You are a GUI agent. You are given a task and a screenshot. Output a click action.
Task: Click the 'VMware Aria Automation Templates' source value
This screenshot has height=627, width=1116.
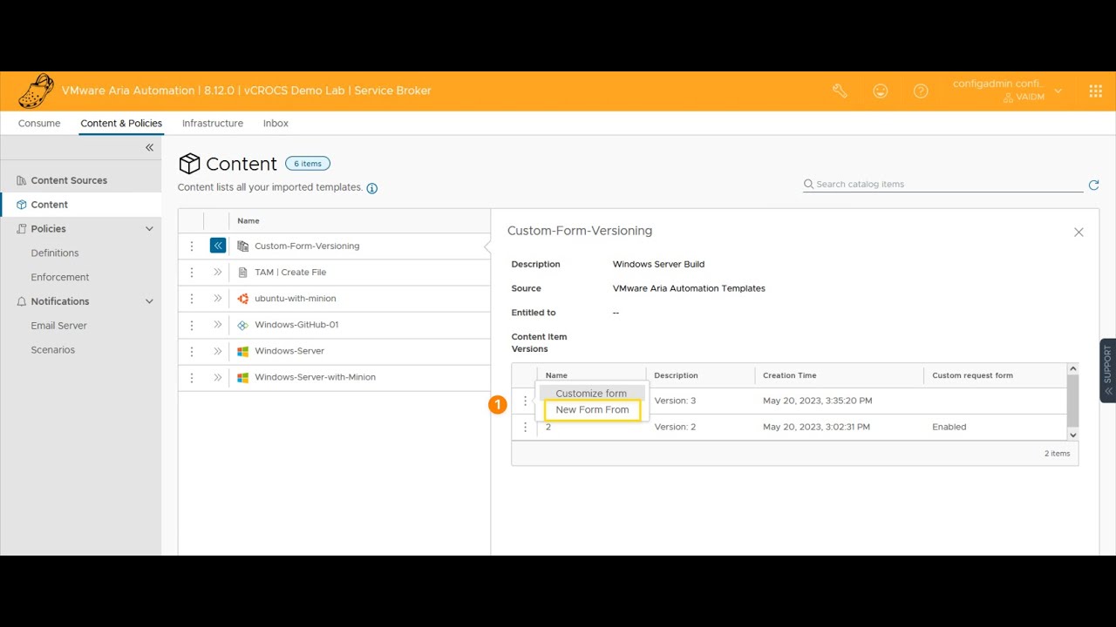tap(689, 288)
